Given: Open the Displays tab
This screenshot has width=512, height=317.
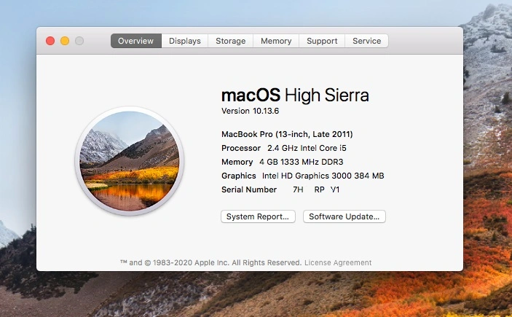Looking at the screenshot, I should (185, 41).
